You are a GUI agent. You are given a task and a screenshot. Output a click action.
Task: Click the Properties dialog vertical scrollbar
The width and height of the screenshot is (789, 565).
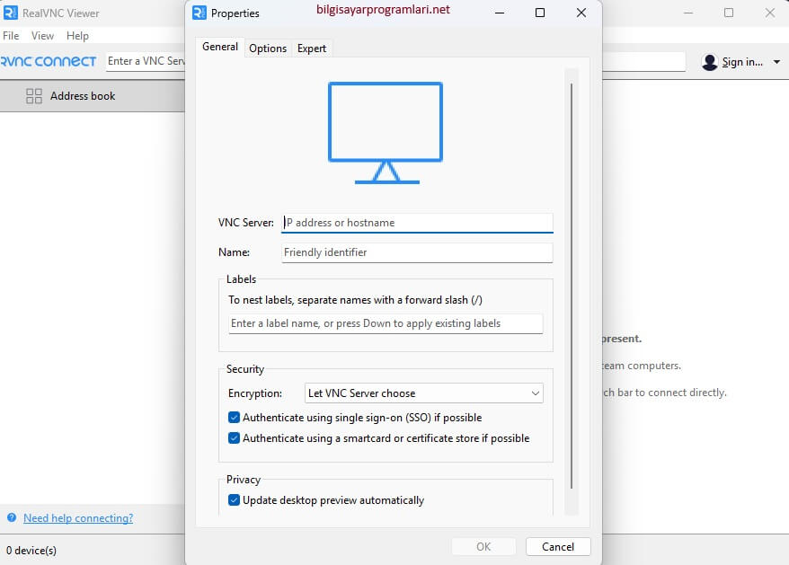coord(572,287)
